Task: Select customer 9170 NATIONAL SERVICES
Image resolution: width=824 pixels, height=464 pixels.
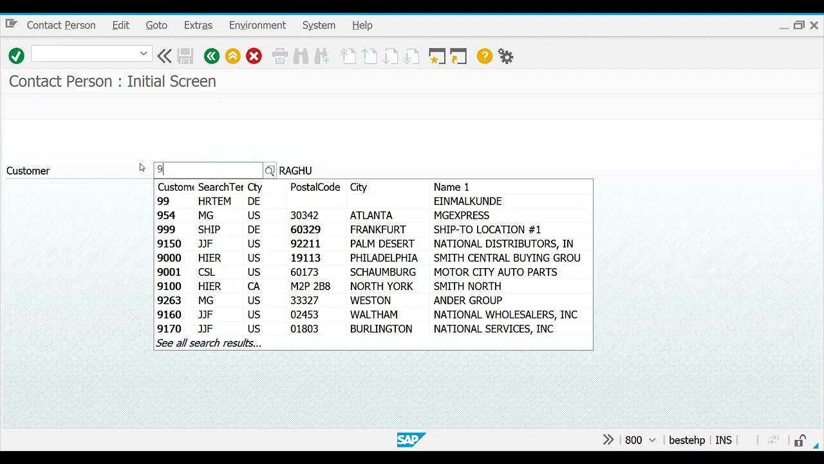Action: 373,329
